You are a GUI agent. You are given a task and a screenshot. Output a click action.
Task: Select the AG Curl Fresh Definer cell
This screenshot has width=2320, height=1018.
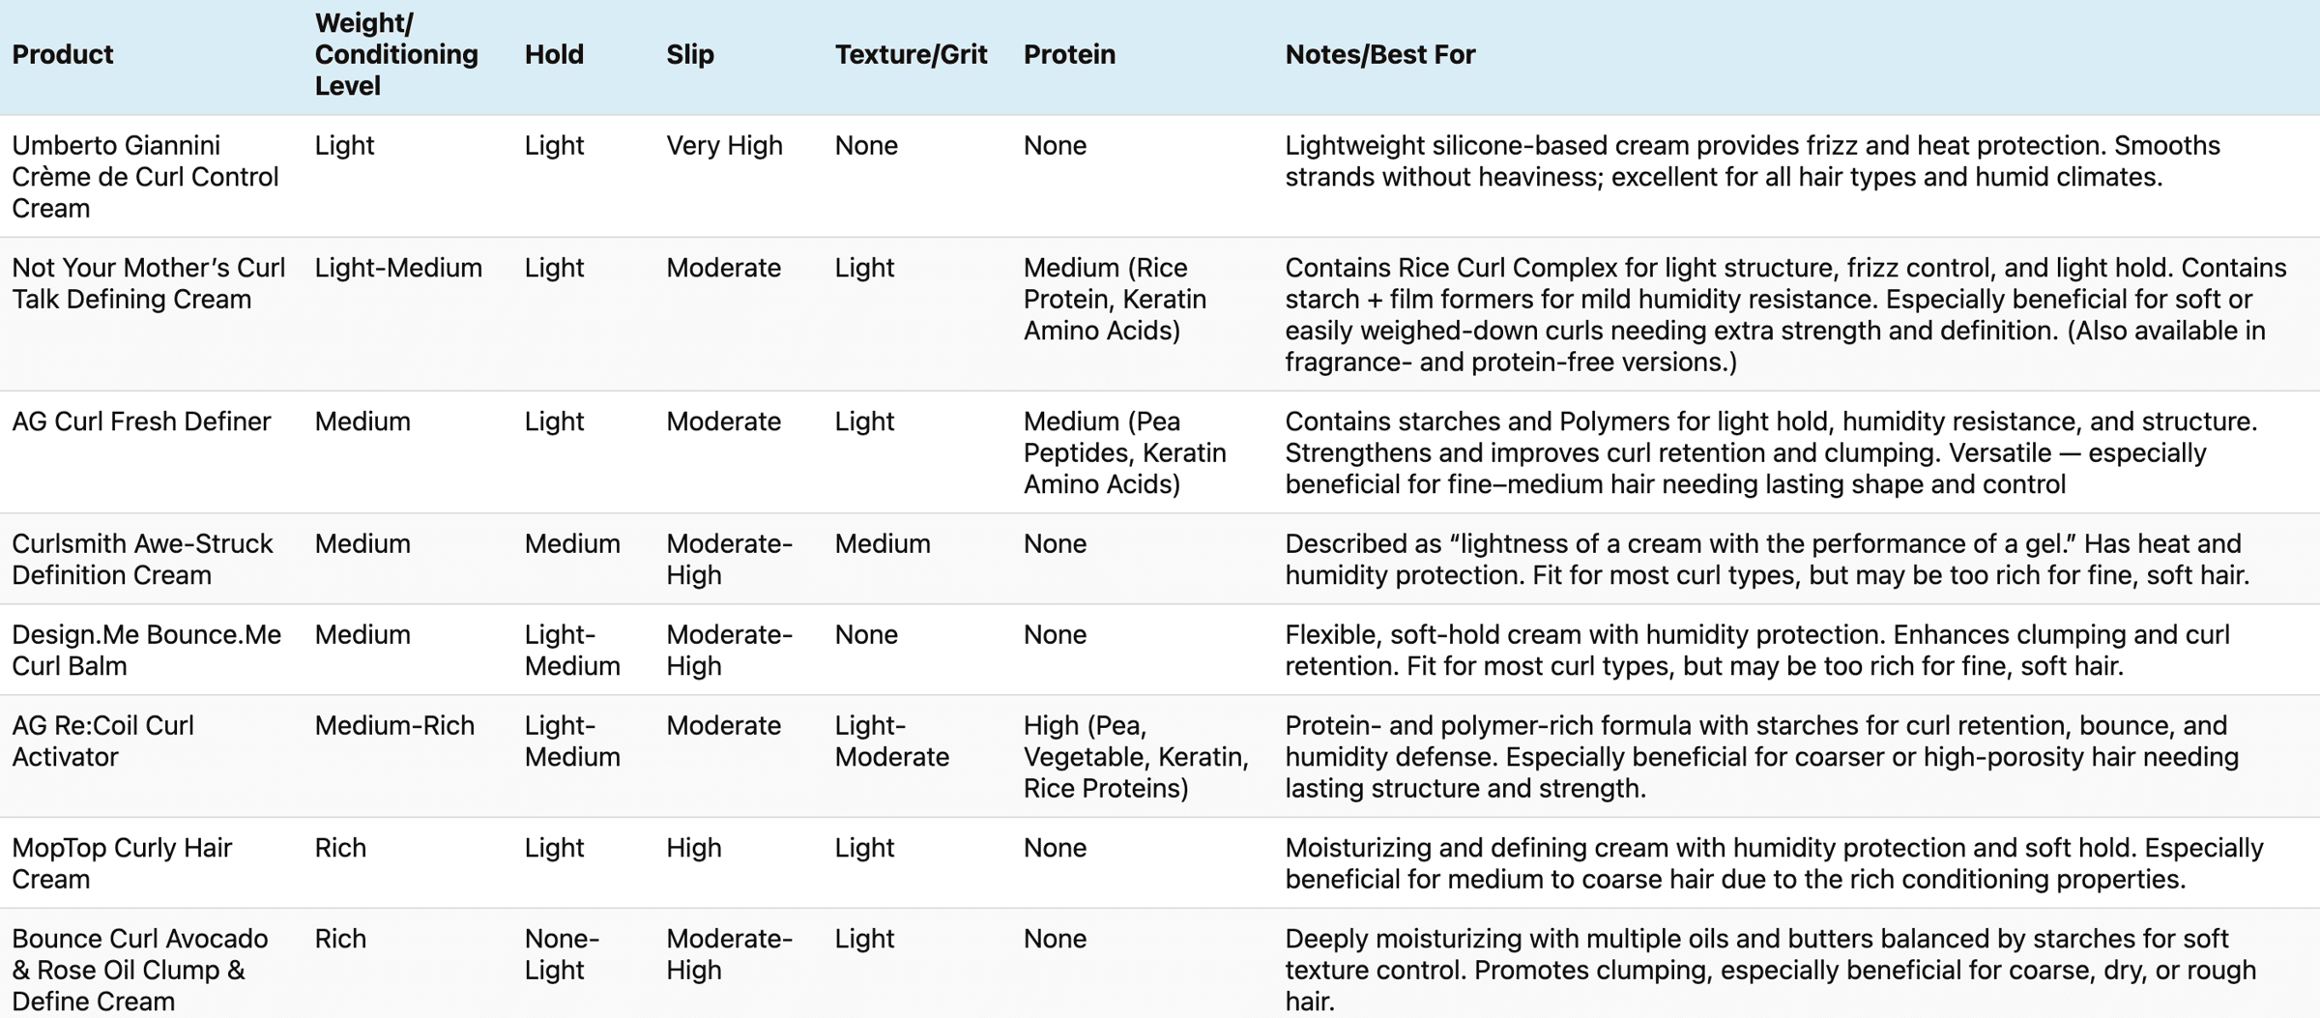(141, 422)
